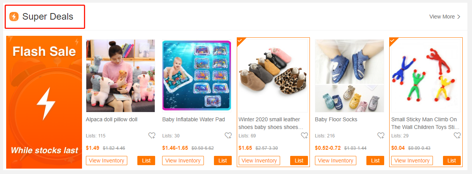The height and width of the screenshot is (174, 472).
Task: Toggle the selection checkmark on leather shoes card
Action: [x=240, y=40]
